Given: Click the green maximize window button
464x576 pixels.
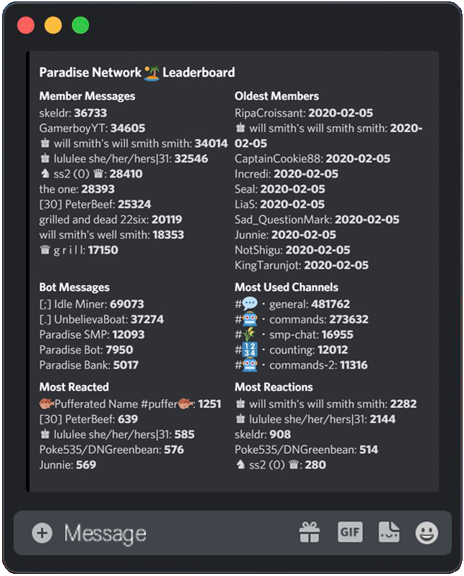Looking at the screenshot, I should point(80,26).
